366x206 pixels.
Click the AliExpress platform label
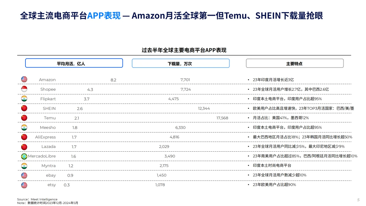point(45,137)
